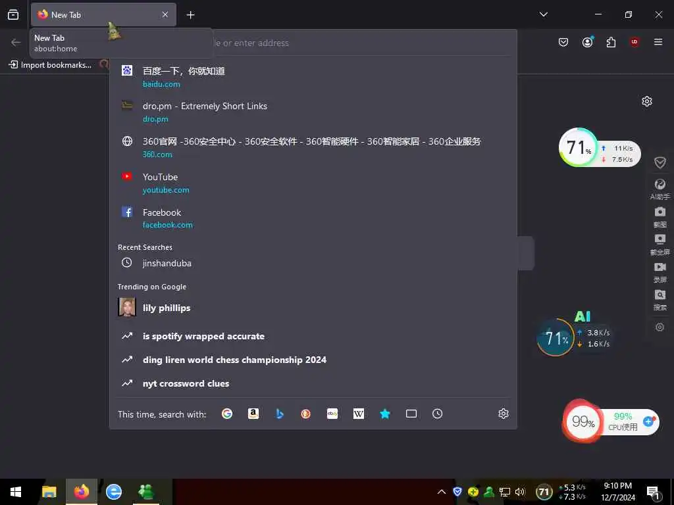674x505 pixels.
Task: Search open tabs using the tab icon
Action: click(x=411, y=414)
